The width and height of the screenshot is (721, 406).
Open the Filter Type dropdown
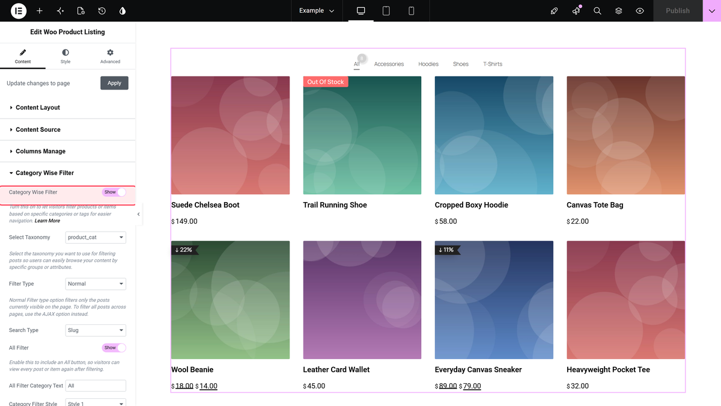click(96, 283)
